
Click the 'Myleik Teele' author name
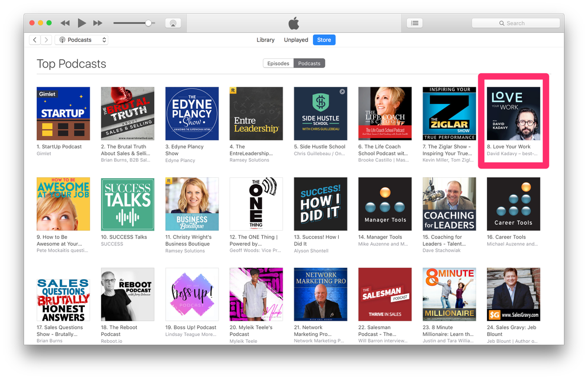(244, 341)
